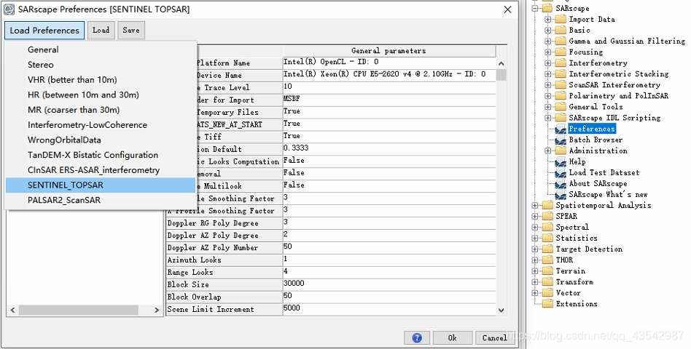Click the Block Size value 30000
Screen dimensions: 691x349
click(x=389, y=284)
